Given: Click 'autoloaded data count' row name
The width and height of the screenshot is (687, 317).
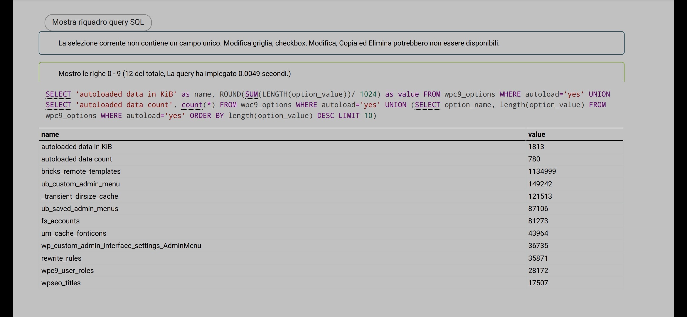Looking at the screenshot, I should tap(282, 159).
